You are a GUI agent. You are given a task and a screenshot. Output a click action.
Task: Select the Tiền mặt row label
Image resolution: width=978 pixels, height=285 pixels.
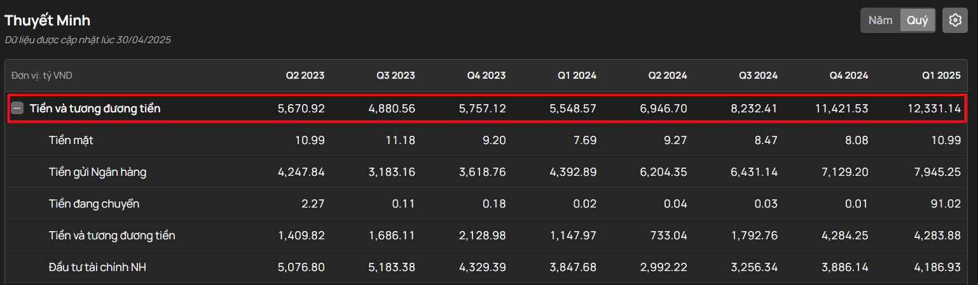click(x=71, y=140)
